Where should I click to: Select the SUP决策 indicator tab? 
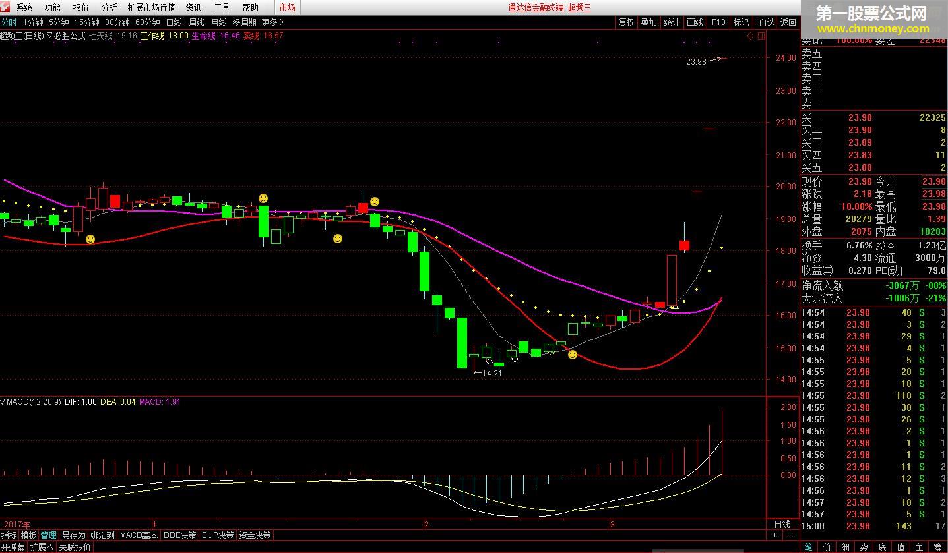(x=218, y=535)
